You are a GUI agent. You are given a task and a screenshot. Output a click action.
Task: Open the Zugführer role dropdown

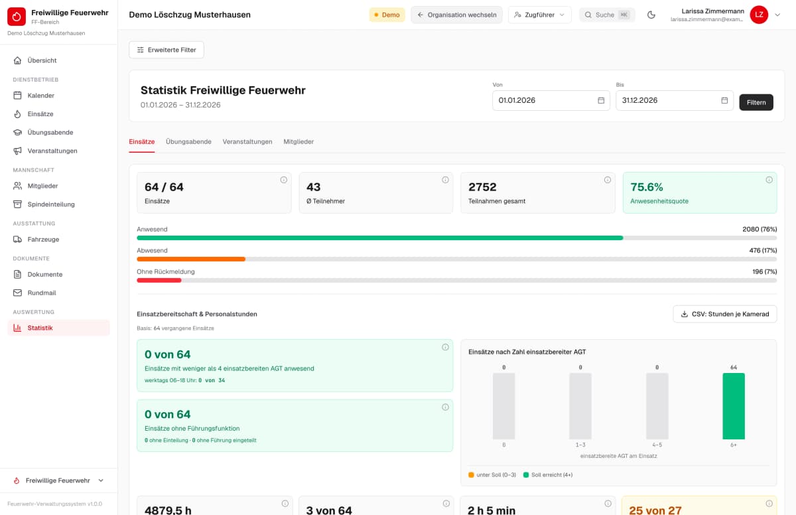[x=540, y=15]
